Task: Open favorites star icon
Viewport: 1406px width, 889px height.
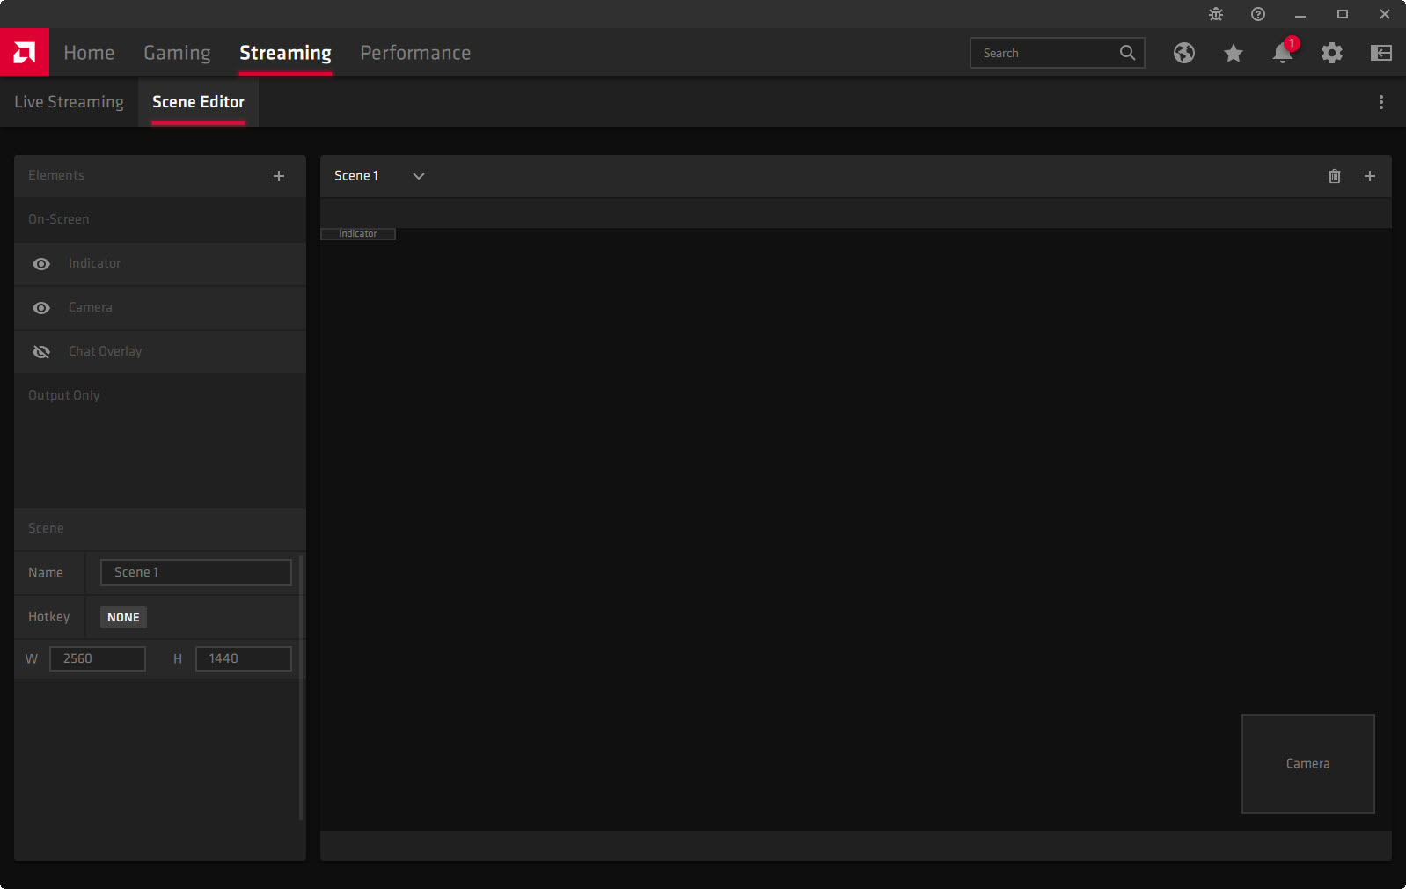Action: 1234,54
